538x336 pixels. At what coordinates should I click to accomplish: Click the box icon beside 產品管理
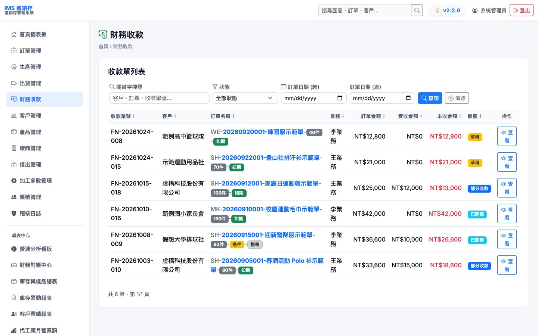click(x=14, y=132)
